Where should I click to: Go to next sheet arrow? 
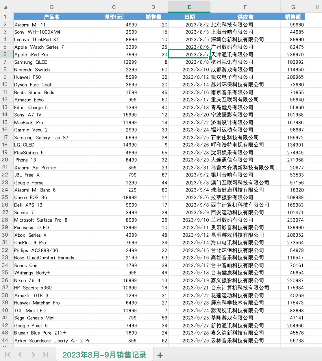(33, 355)
